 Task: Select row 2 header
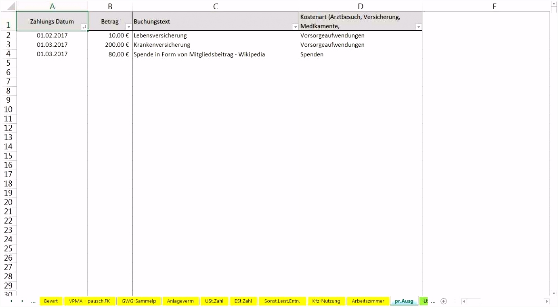[x=8, y=35]
